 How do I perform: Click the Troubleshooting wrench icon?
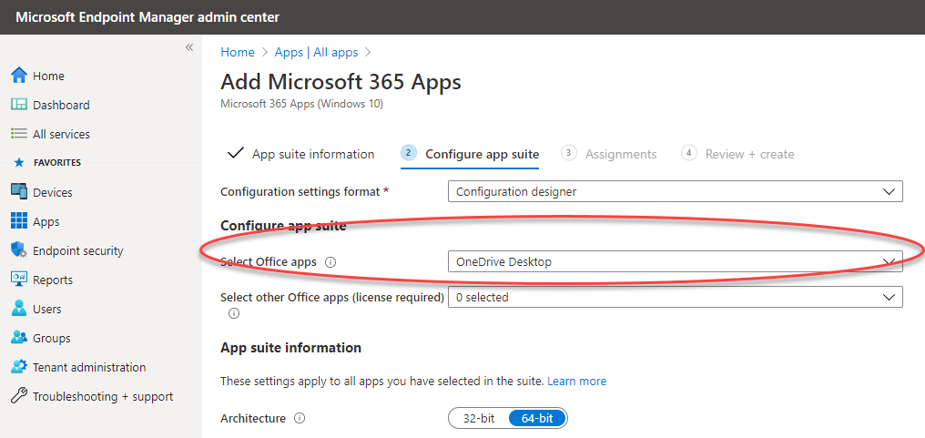pos(19,395)
